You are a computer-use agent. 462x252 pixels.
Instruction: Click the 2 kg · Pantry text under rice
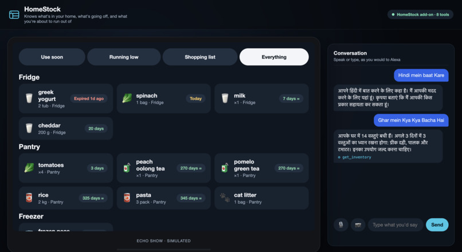[x=50, y=202]
